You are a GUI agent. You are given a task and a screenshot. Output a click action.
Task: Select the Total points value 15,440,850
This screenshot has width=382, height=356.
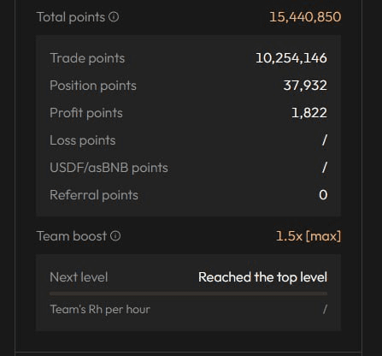coord(305,17)
